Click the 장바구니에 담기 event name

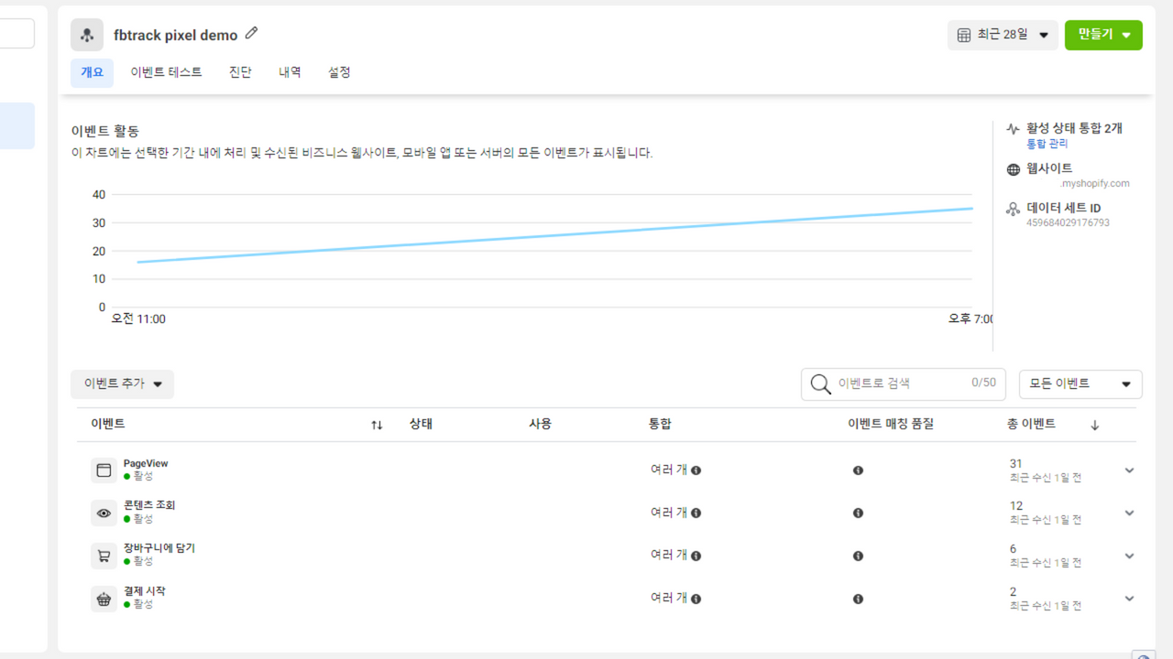point(159,548)
